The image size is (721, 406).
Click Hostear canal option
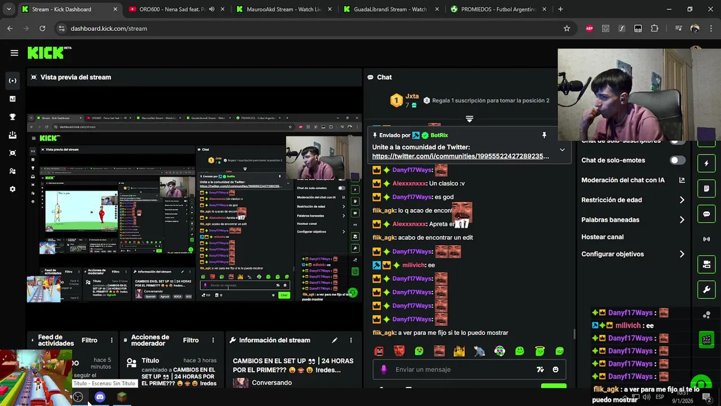[x=602, y=237]
